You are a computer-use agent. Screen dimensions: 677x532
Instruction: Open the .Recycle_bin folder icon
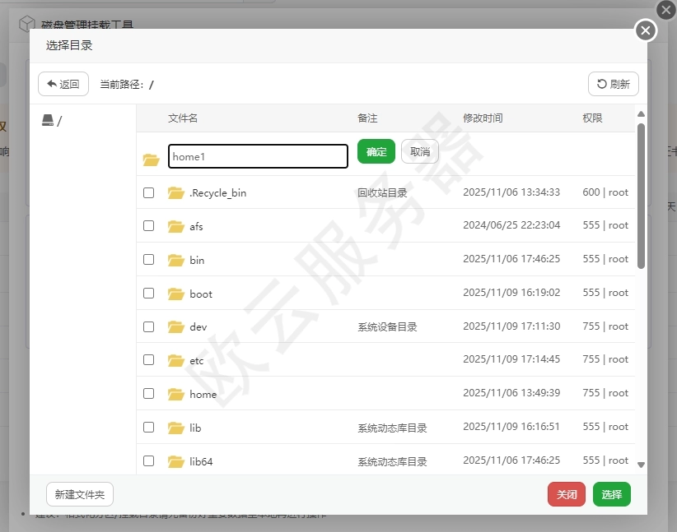(x=175, y=192)
